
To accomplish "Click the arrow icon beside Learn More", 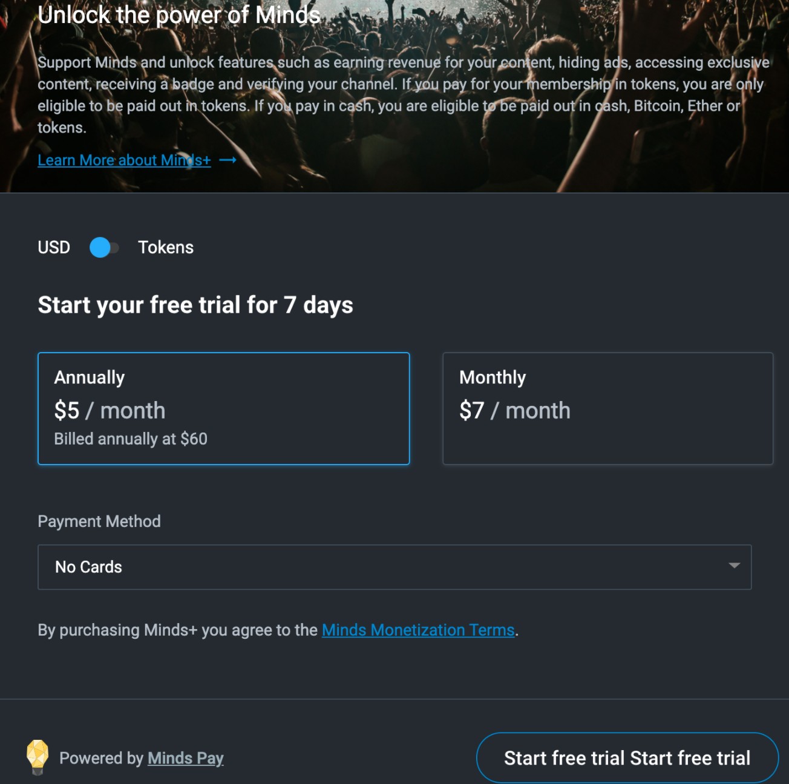I will tap(228, 160).
